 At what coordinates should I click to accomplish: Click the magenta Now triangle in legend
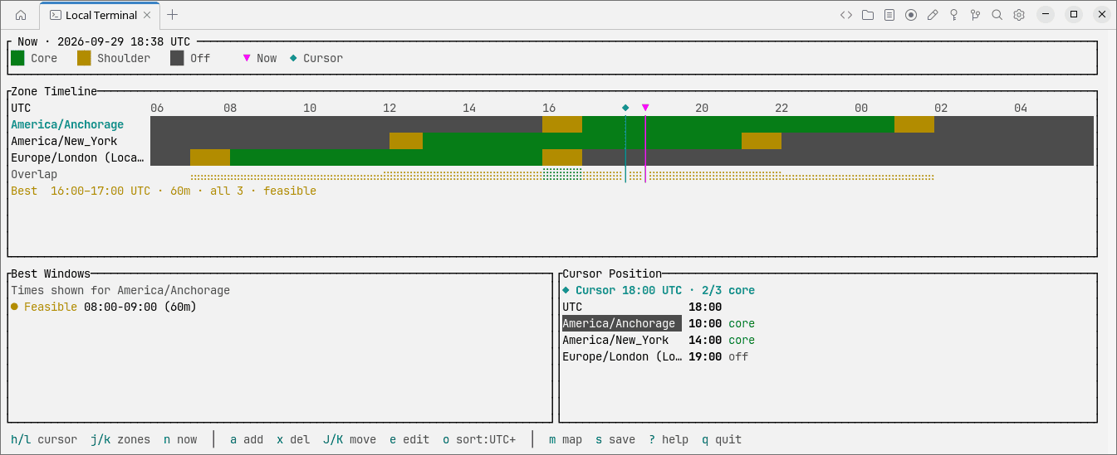pos(247,58)
